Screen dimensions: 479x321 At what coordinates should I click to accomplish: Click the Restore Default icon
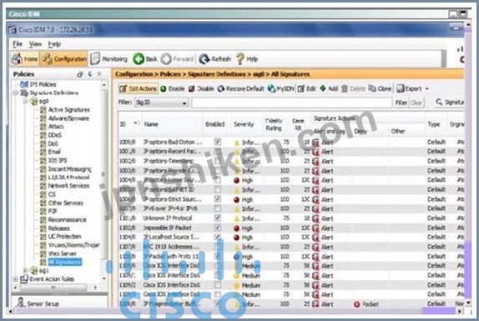coord(221,88)
